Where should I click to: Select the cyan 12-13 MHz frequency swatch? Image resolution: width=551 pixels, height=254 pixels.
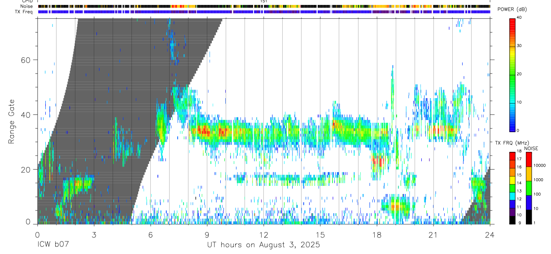(x=512, y=196)
